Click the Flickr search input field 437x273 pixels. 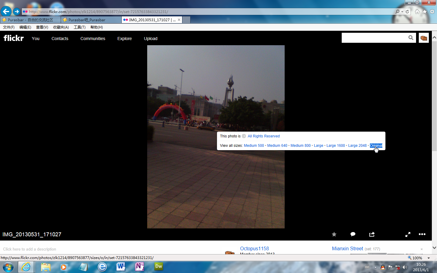(374, 38)
